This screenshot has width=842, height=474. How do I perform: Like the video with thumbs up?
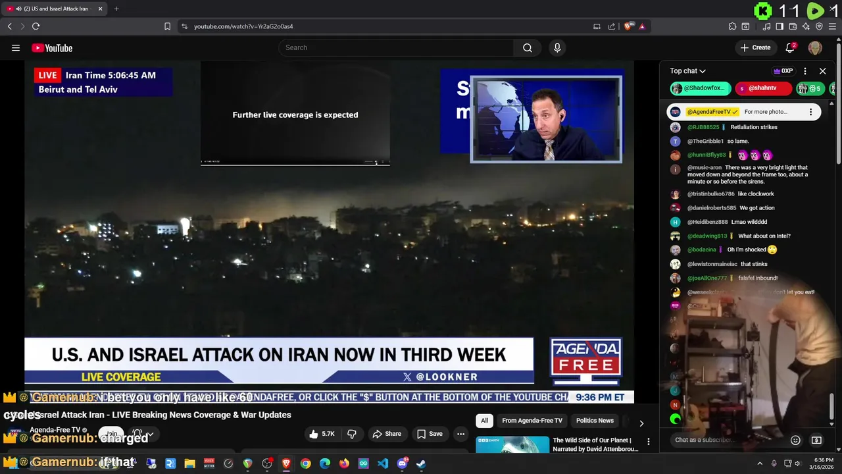[x=322, y=434]
